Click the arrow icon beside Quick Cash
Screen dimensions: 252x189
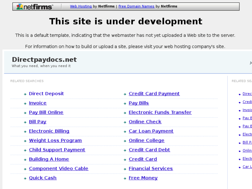[x=25, y=178]
